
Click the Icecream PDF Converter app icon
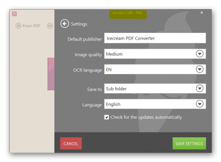pyautogui.click(x=14, y=14)
